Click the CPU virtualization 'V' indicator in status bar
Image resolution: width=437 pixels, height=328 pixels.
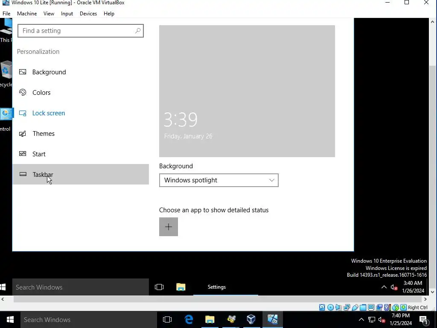click(x=387, y=307)
